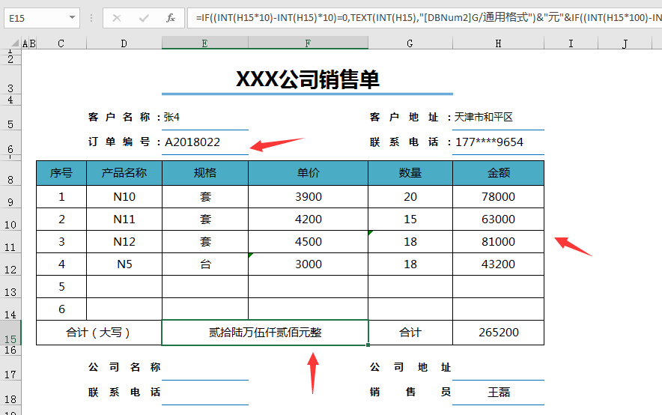662x415 pixels.
Task: Click the Name Box showing E15
Action: 41,18
